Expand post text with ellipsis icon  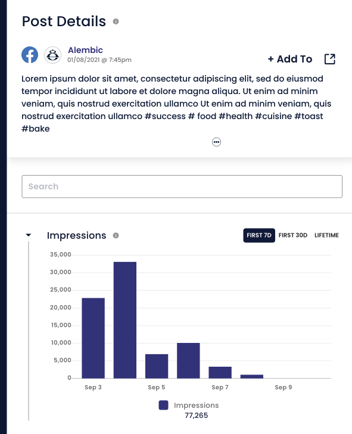(x=216, y=142)
